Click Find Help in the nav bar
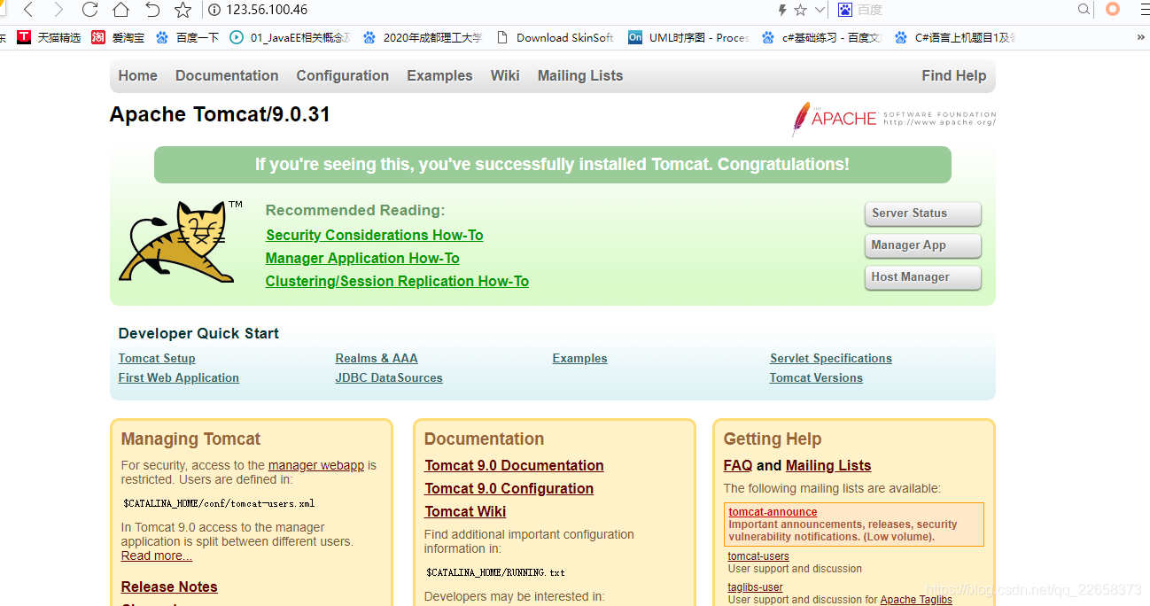The image size is (1150, 606). (953, 75)
